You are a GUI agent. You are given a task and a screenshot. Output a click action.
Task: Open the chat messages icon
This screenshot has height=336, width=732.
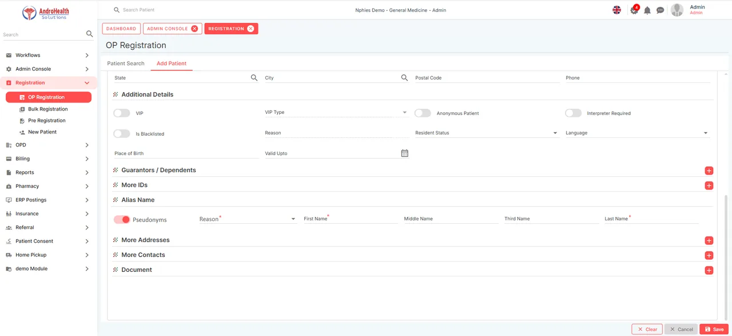point(660,10)
